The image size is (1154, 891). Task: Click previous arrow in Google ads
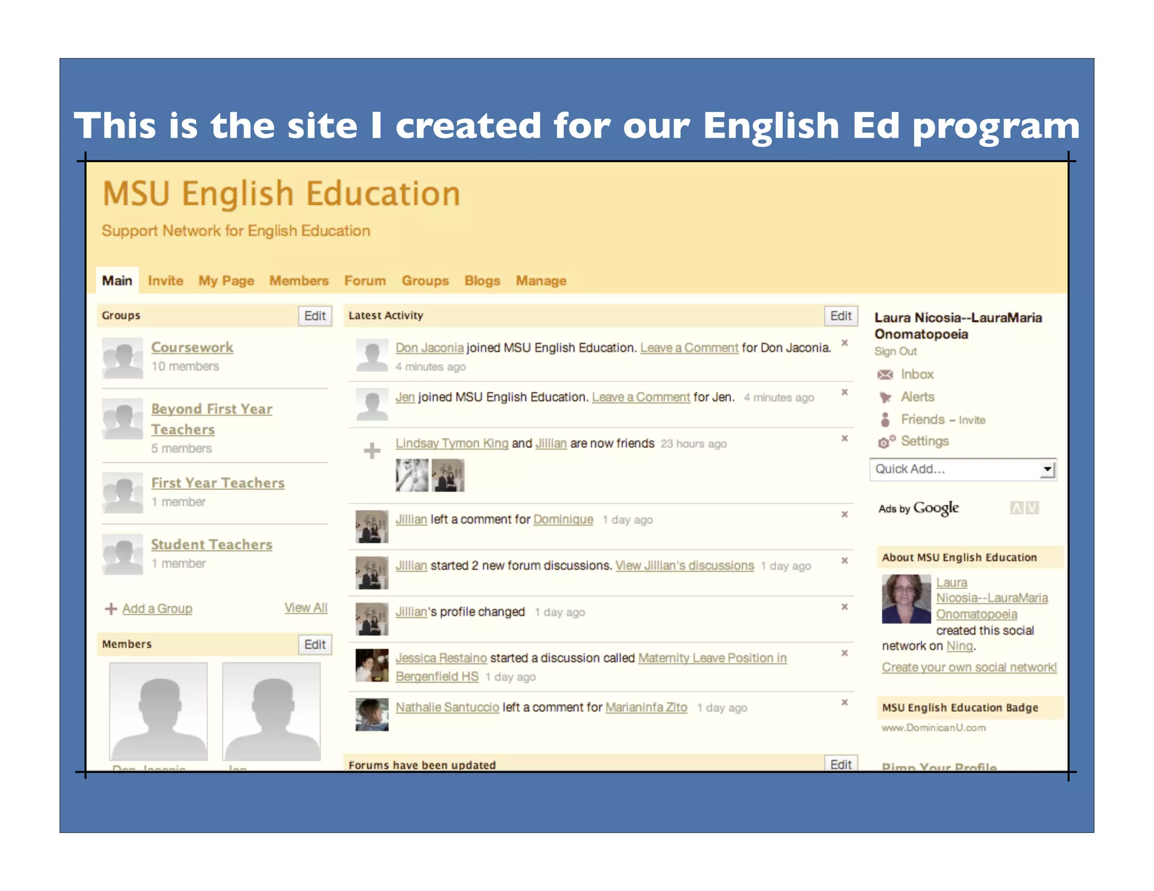click(1017, 508)
